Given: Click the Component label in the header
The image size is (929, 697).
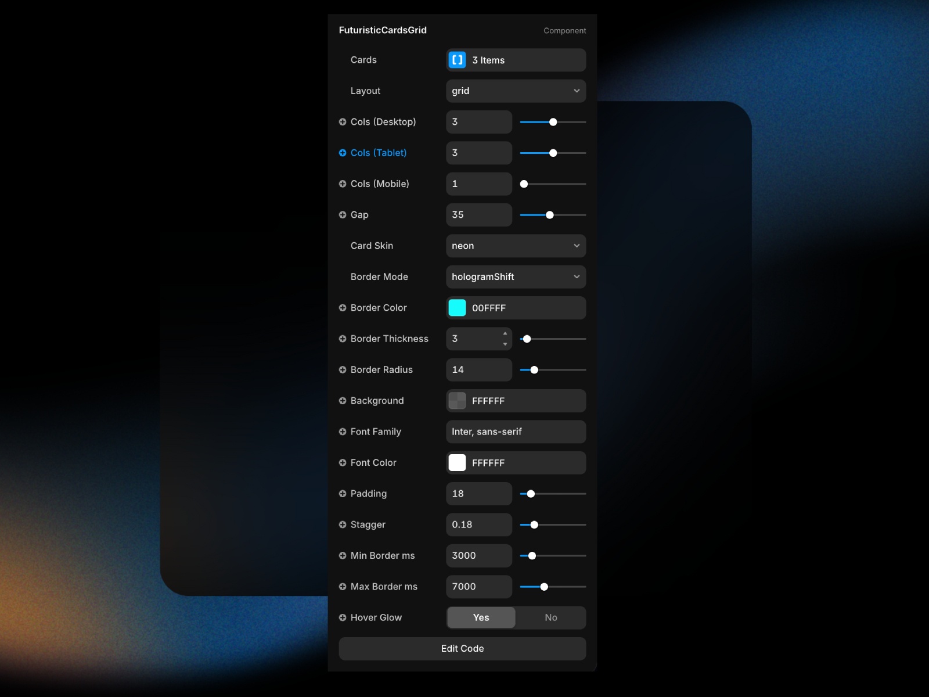Looking at the screenshot, I should coord(564,31).
